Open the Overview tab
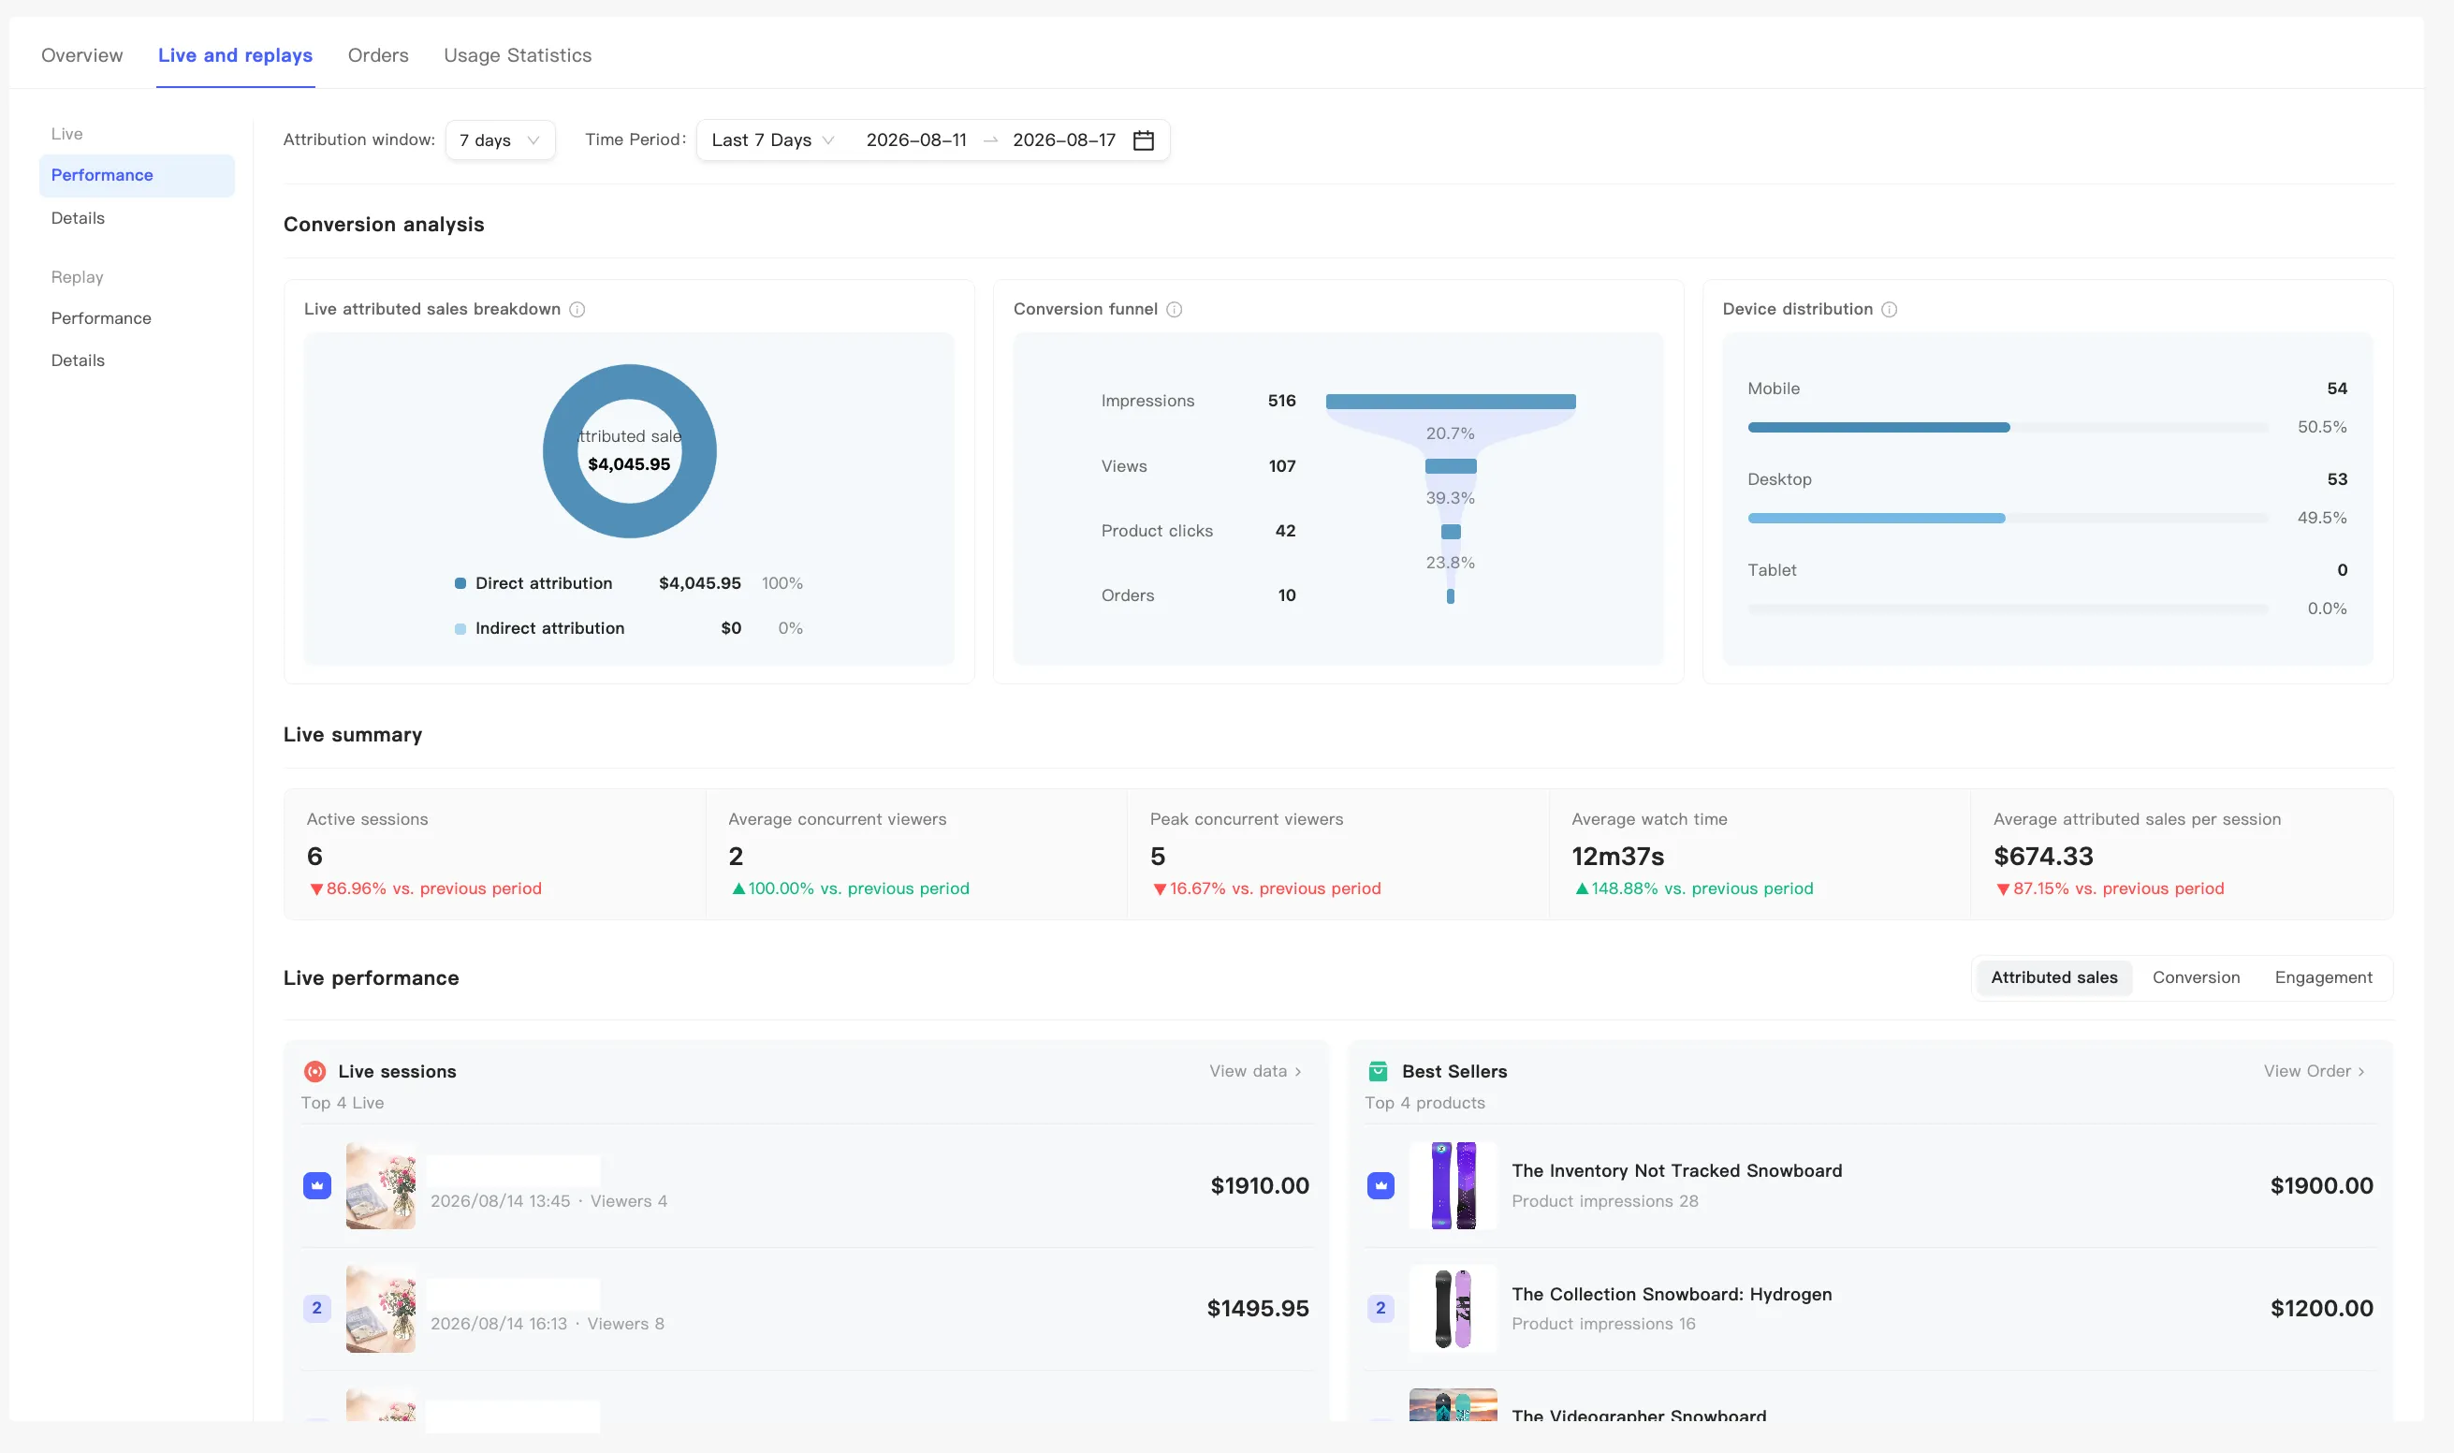The height and width of the screenshot is (1453, 2454). (82, 55)
